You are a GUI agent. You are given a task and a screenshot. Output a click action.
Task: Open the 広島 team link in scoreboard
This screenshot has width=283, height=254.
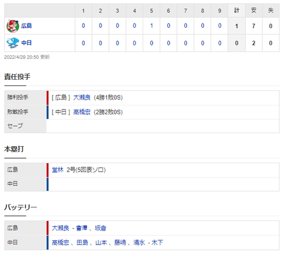pos(27,26)
